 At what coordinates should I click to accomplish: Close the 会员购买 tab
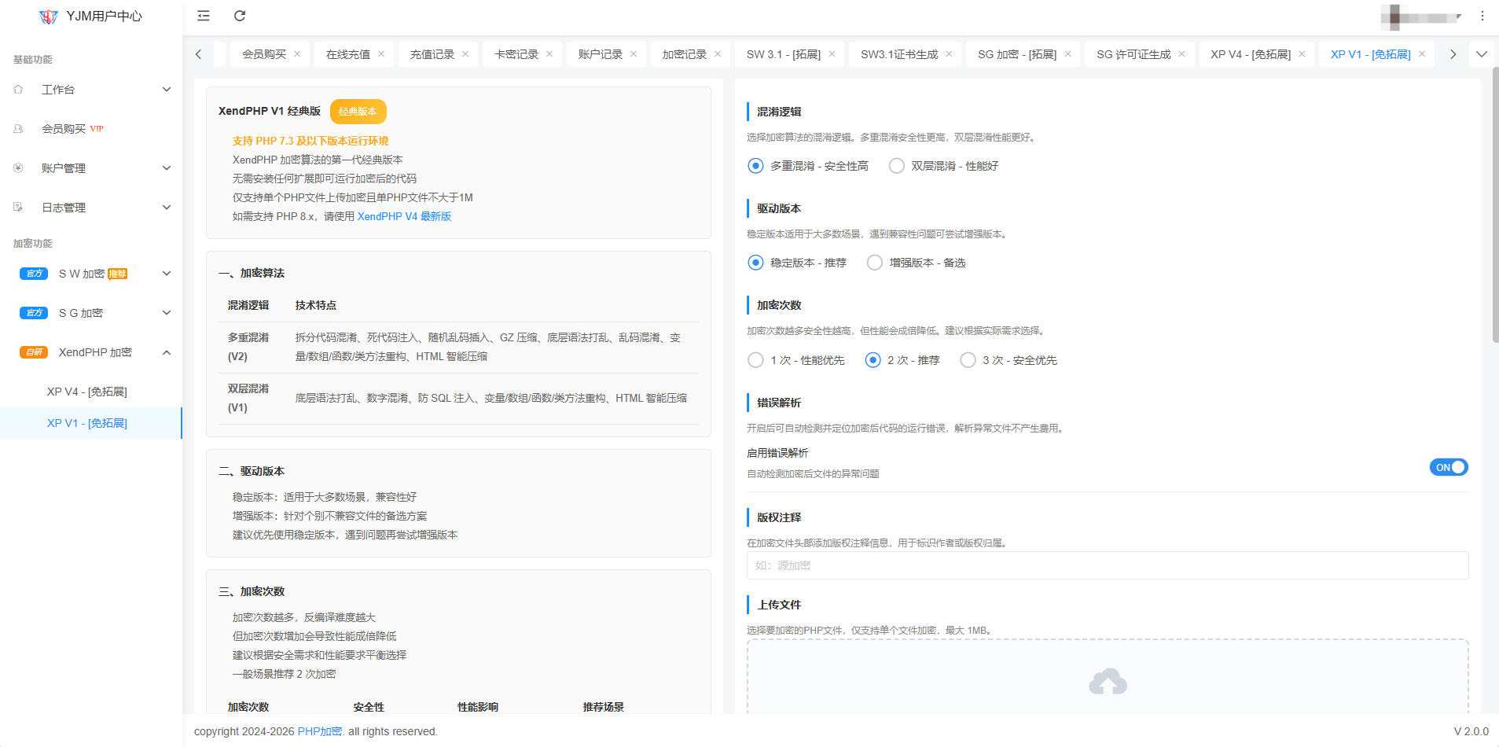(297, 54)
